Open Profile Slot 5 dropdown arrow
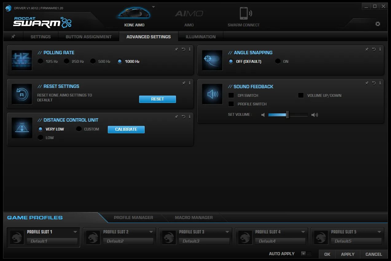 click(x=379, y=232)
